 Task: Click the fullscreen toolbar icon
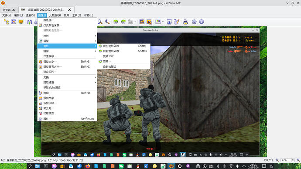pyautogui.click(x=14, y=22)
